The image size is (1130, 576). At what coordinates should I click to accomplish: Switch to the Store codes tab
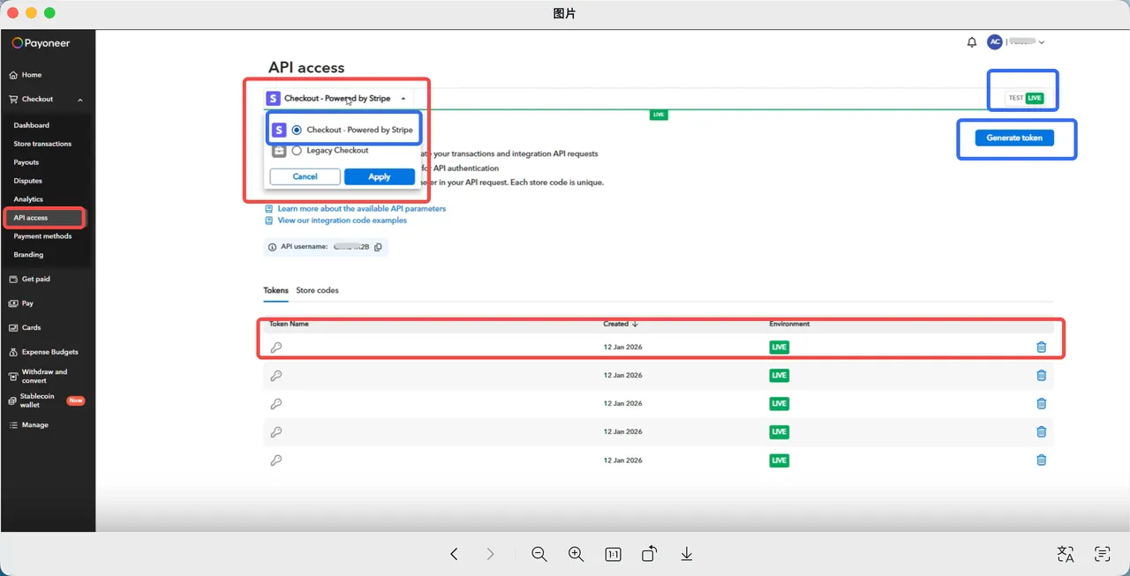click(317, 290)
